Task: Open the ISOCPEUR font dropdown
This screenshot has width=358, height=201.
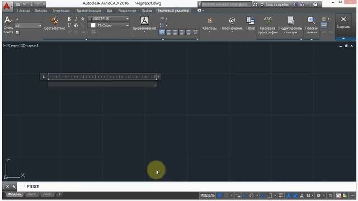Action: tap(109, 18)
